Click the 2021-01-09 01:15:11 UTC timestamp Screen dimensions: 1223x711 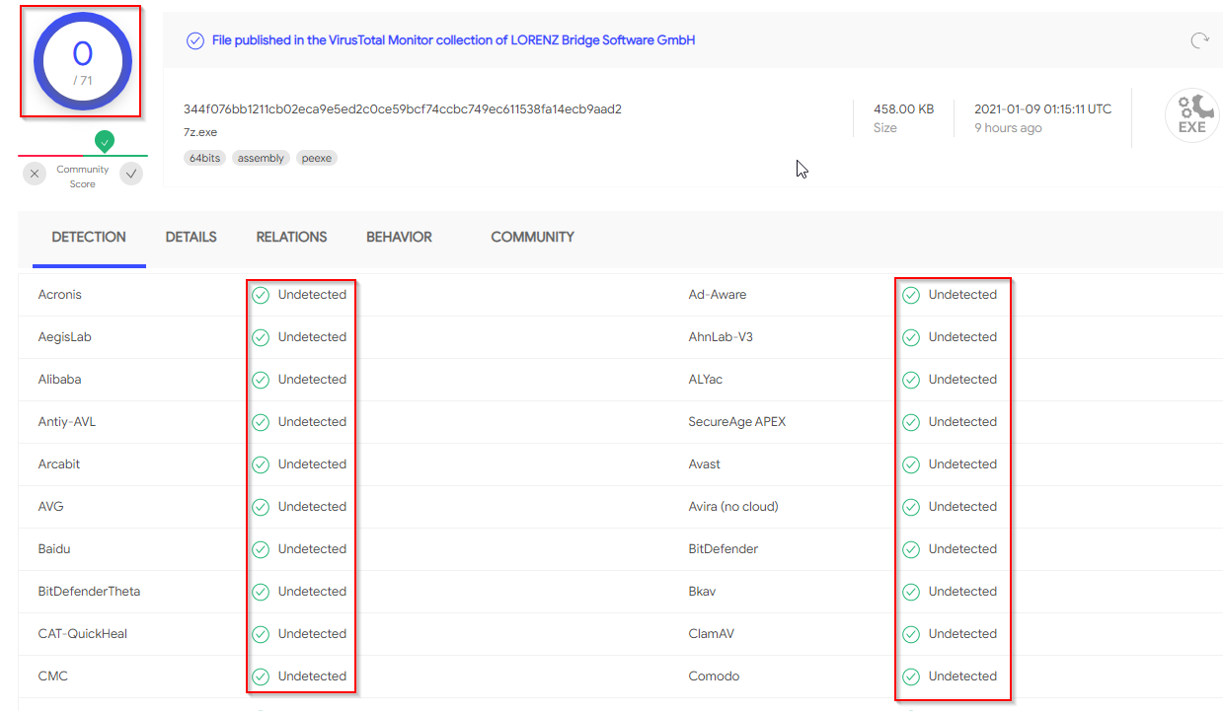1043,109
